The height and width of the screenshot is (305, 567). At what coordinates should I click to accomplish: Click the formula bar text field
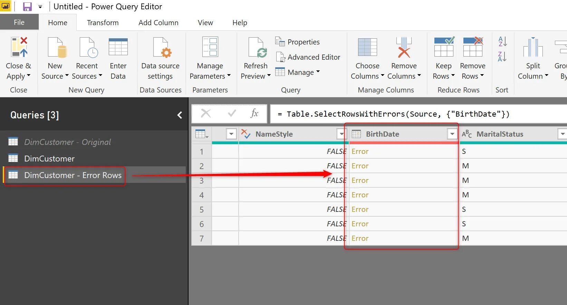pyautogui.click(x=419, y=114)
